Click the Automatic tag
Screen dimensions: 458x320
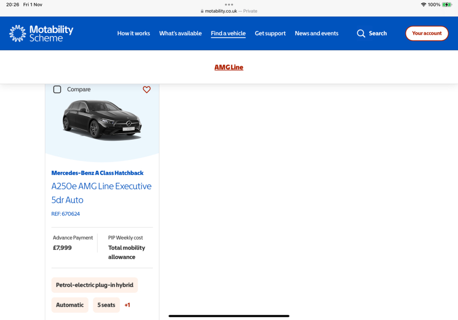(x=70, y=305)
